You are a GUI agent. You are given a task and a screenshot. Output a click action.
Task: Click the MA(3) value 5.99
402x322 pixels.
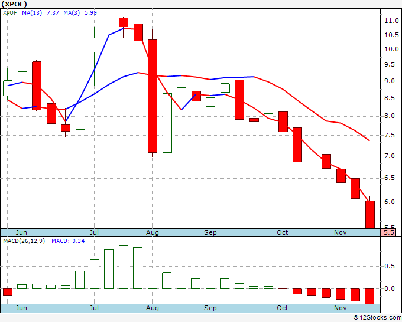click(x=91, y=13)
